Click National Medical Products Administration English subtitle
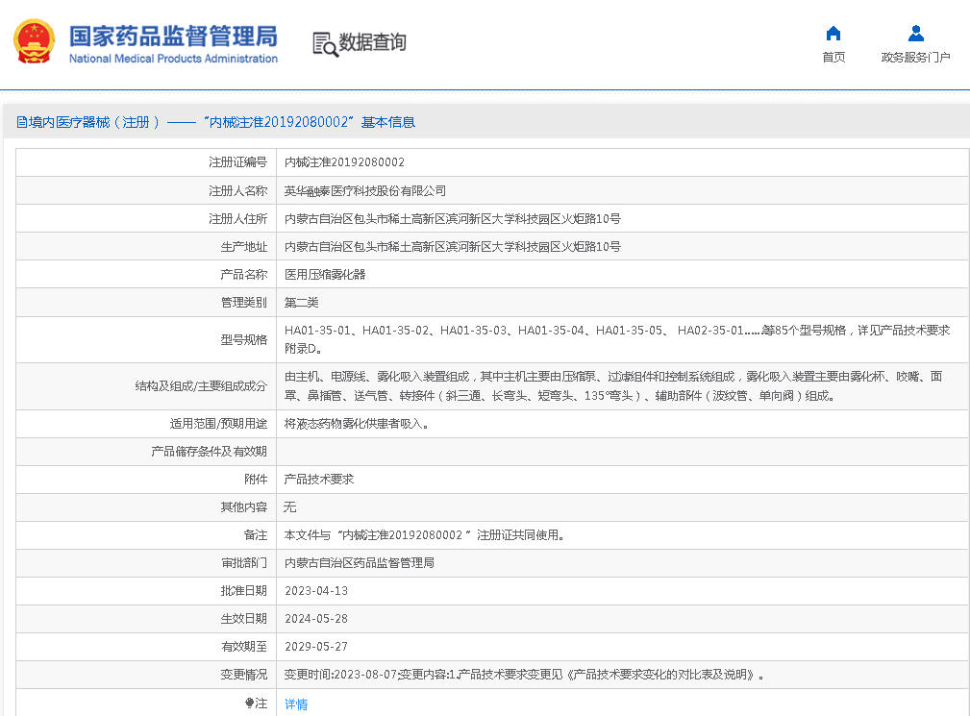The image size is (970, 716). click(x=173, y=59)
